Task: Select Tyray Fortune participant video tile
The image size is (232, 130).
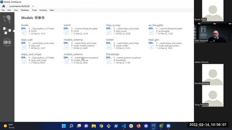Action: (213, 96)
